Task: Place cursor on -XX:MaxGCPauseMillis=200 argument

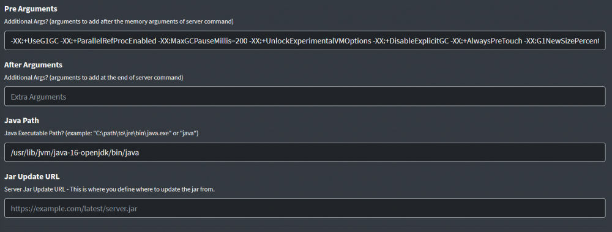Action: [203, 40]
